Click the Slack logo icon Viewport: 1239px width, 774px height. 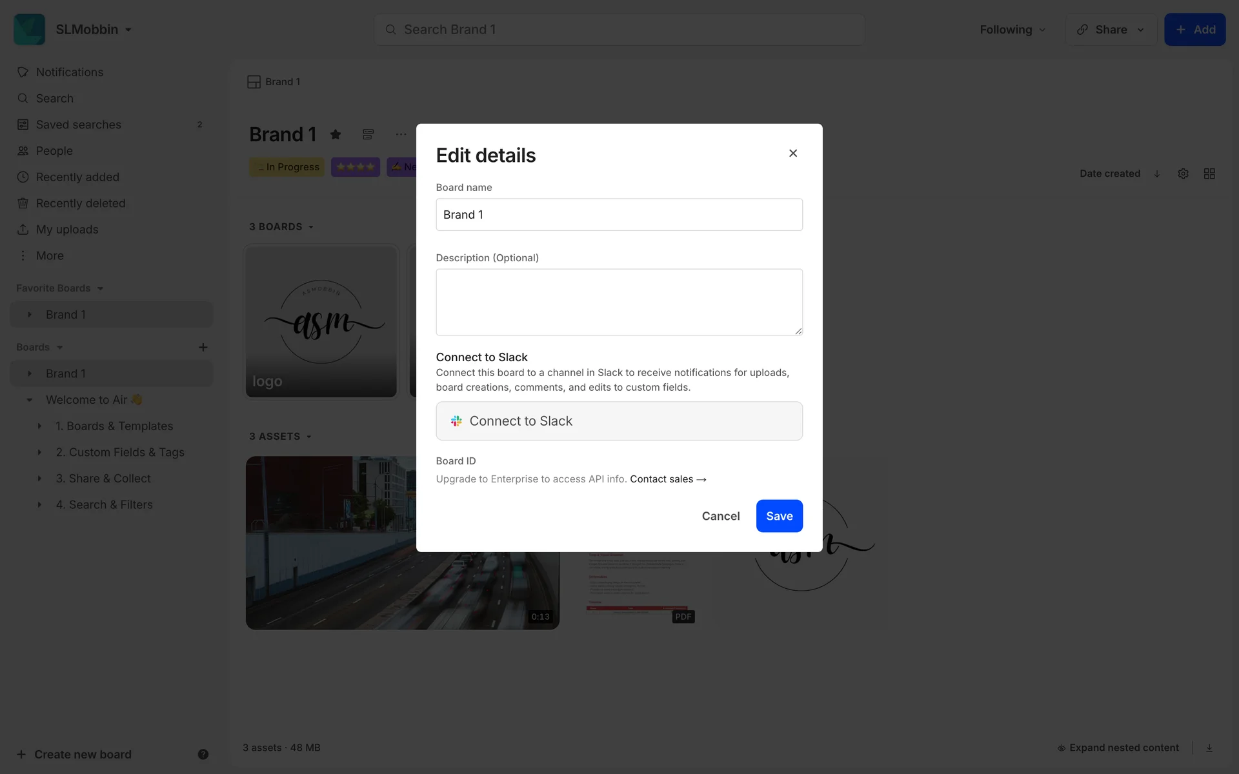pyautogui.click(x=456, y=421)
